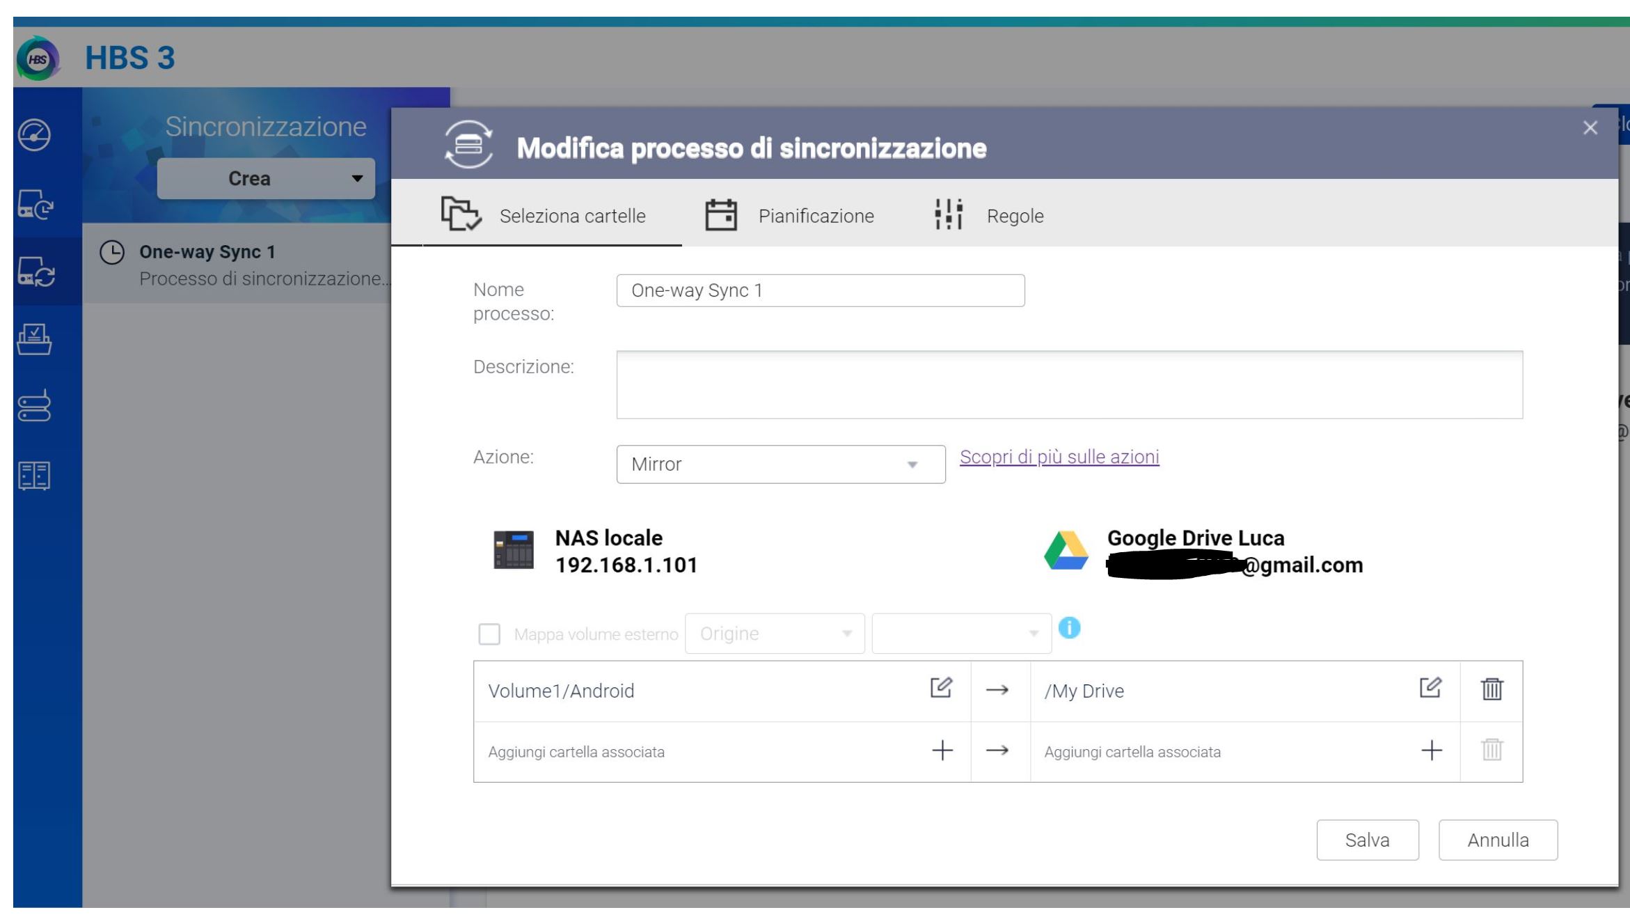Click the Nome processo input field
Image resolution: width=1630 pixels, height=917 pixels.
(820, 290)
